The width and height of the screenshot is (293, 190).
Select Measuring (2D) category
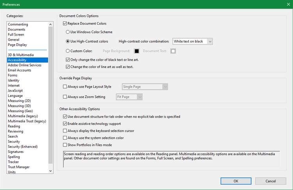click(19, 101)
